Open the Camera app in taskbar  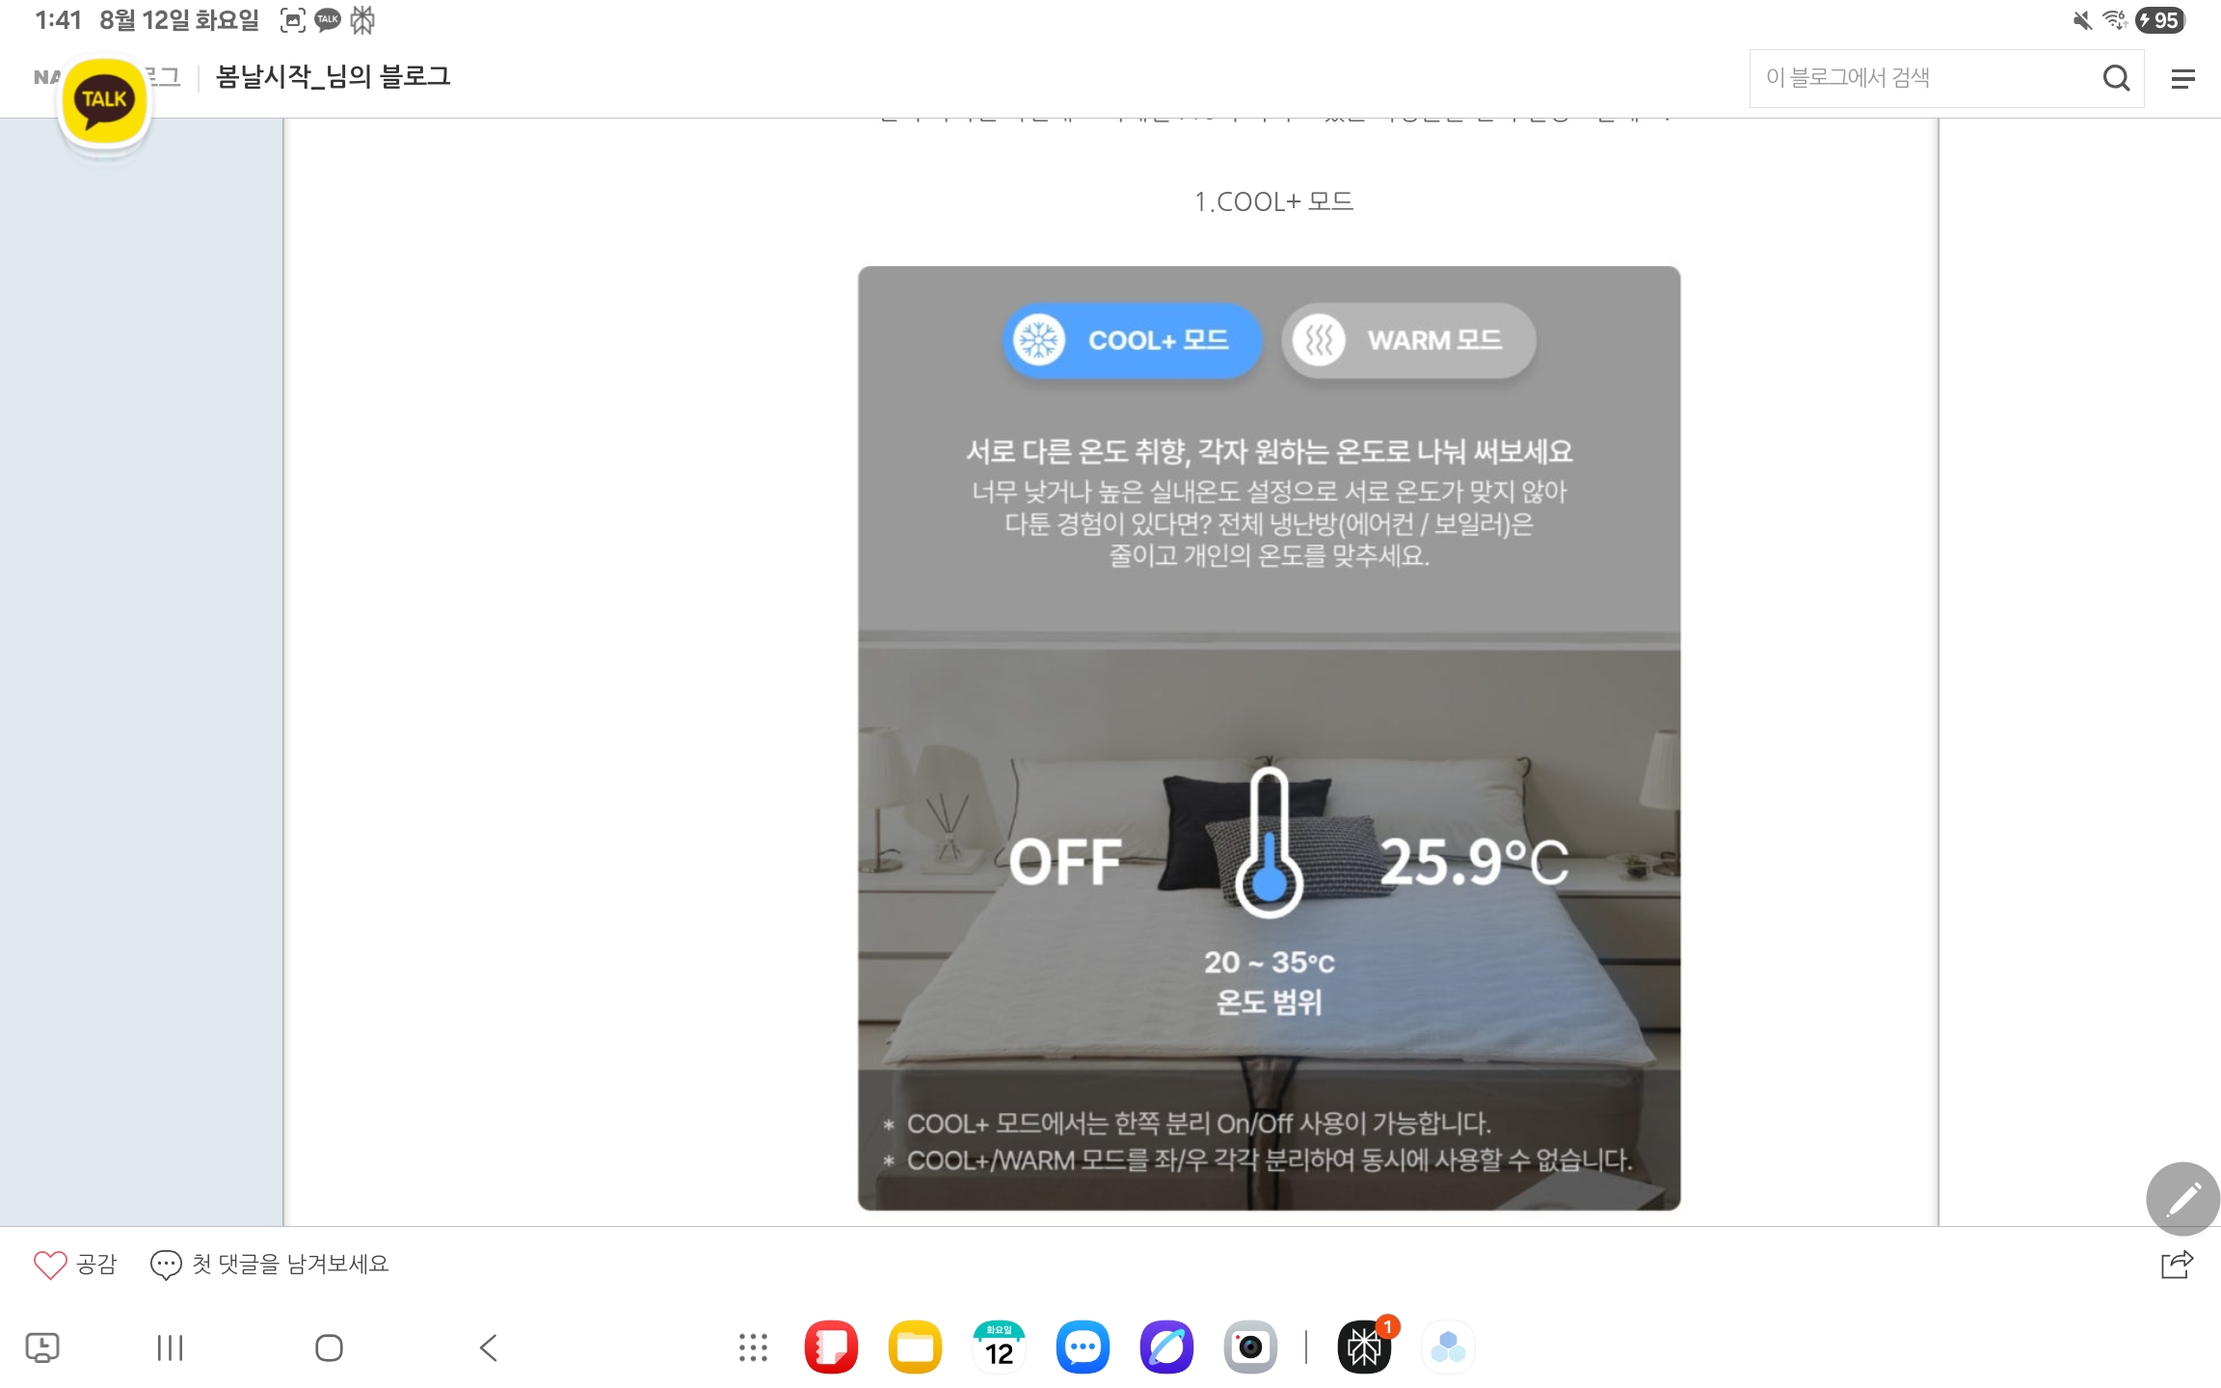point(1250,1347)
